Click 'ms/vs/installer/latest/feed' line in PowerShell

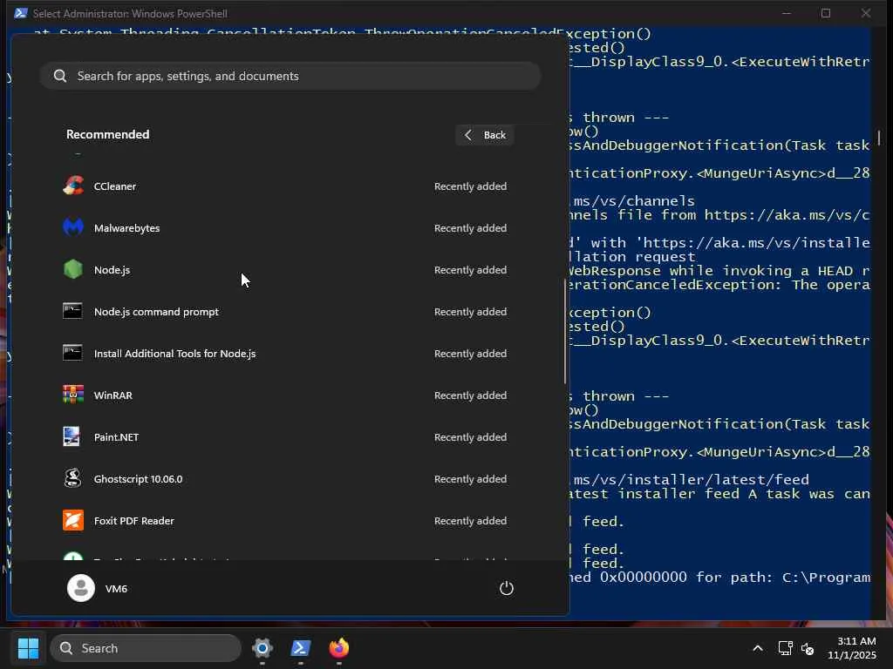click(x=691, y=480)
